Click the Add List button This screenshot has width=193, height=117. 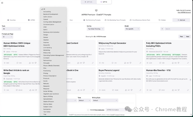pos(181,20)
